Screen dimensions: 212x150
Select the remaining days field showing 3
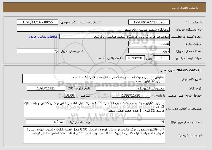pyautogui.click(x=161, y=58)
